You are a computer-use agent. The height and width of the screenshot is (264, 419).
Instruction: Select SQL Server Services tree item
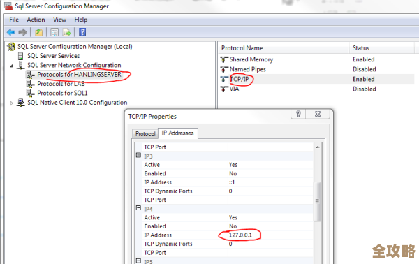[54, 56]
